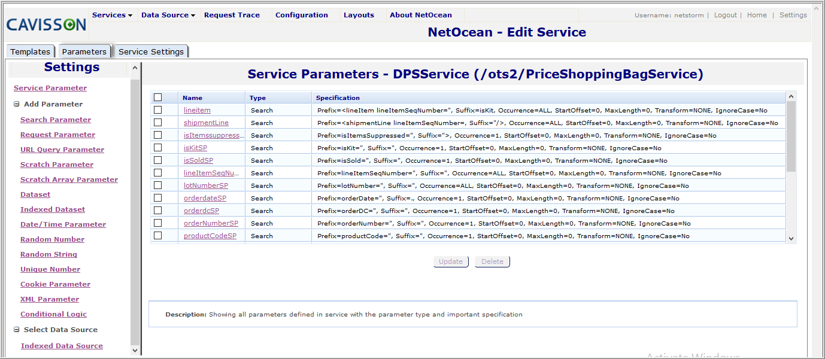Image resolution: width=825 pixels, height=359 pixels.
Task: Check the orderNumberSP row checkbox
Action: click(157, 223)
